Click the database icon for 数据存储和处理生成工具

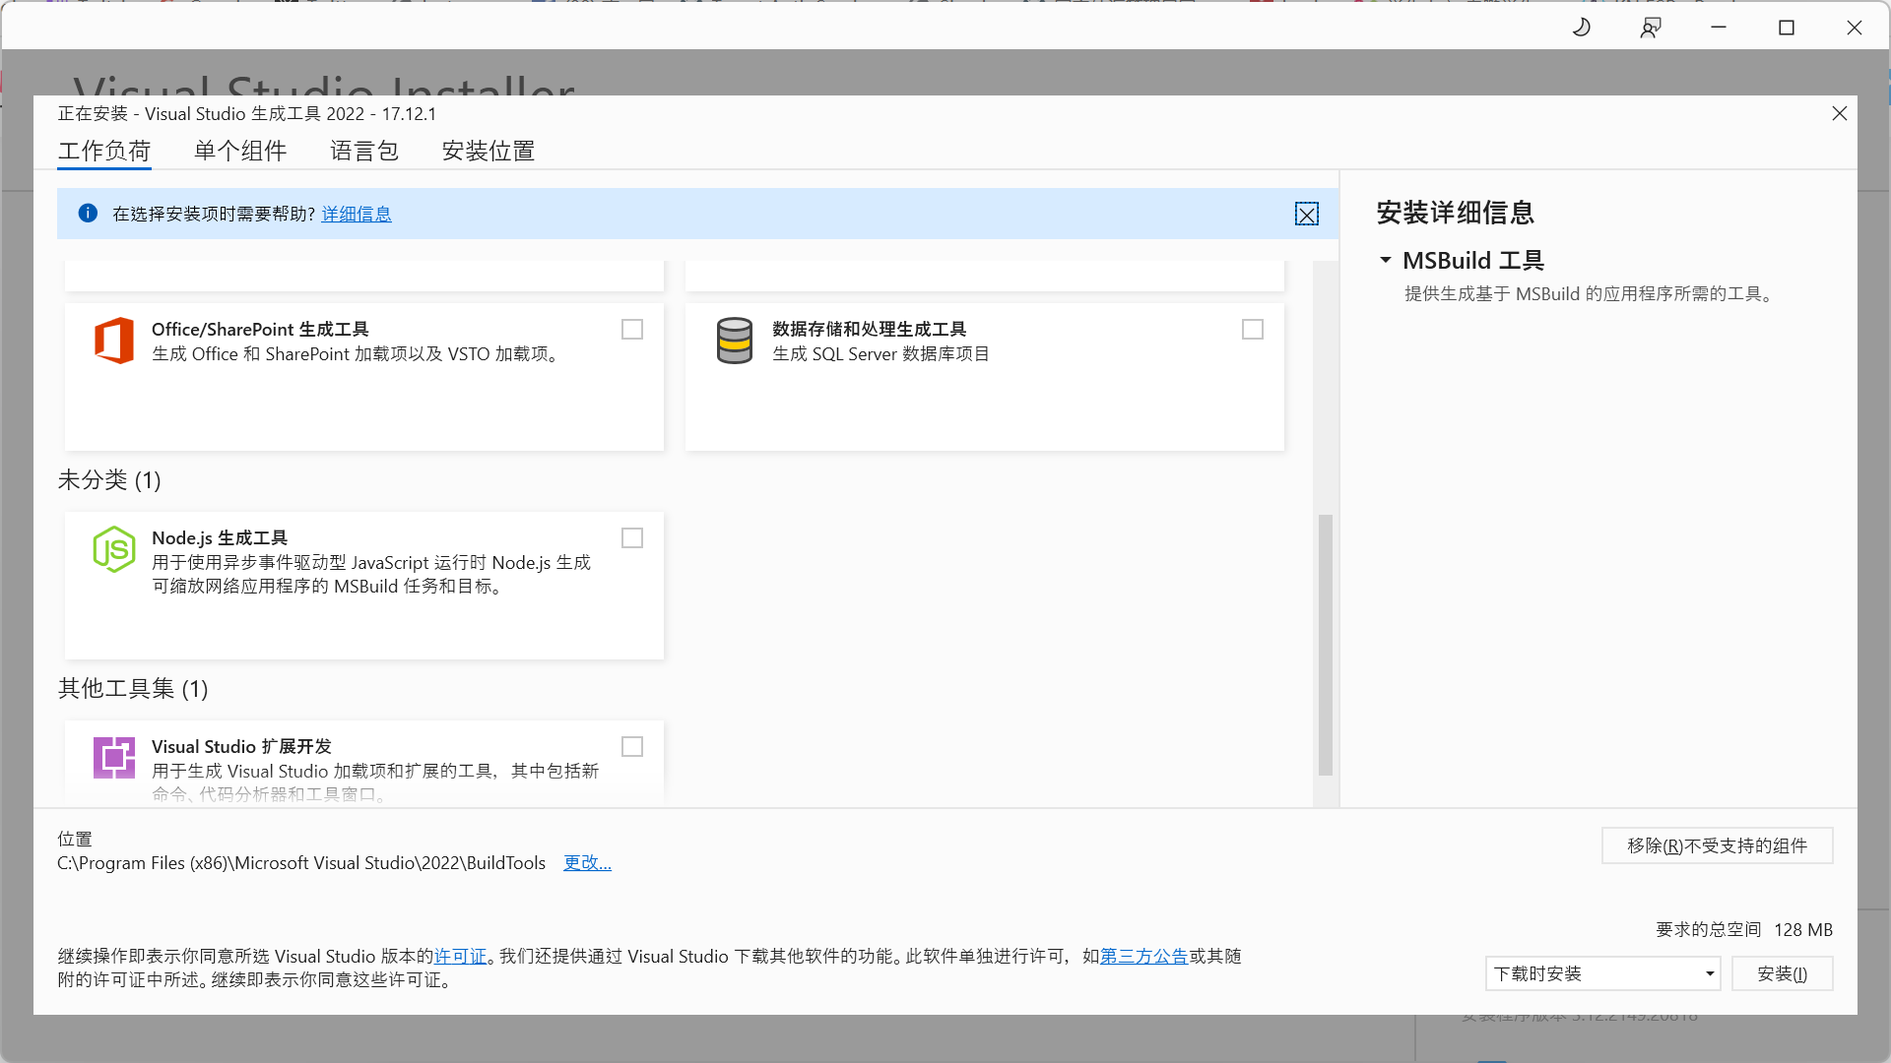tap(735, 340)
